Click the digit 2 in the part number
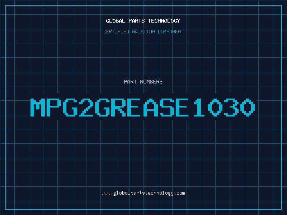Image resolution: width=287 pixels, height=215 pixels. (86, 107)
